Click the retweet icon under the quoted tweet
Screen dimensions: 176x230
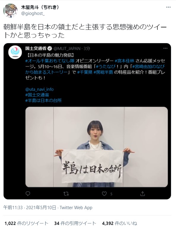(x=66, y=194)
